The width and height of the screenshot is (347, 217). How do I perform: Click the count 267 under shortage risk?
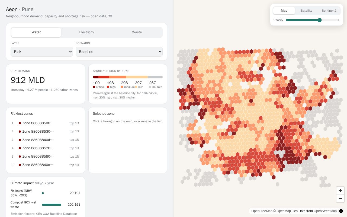pos(153,83)
